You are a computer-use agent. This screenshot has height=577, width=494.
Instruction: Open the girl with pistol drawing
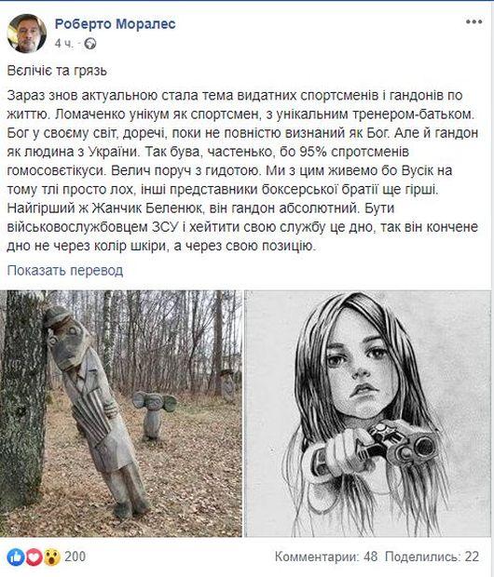point(369,413)
